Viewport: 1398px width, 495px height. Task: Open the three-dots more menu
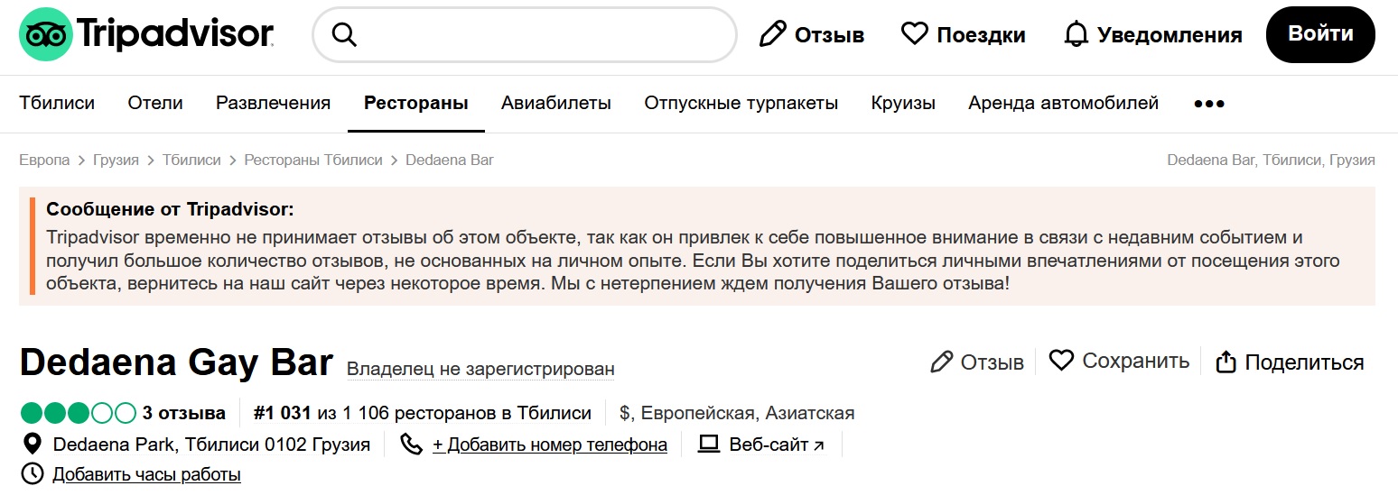1209,104
